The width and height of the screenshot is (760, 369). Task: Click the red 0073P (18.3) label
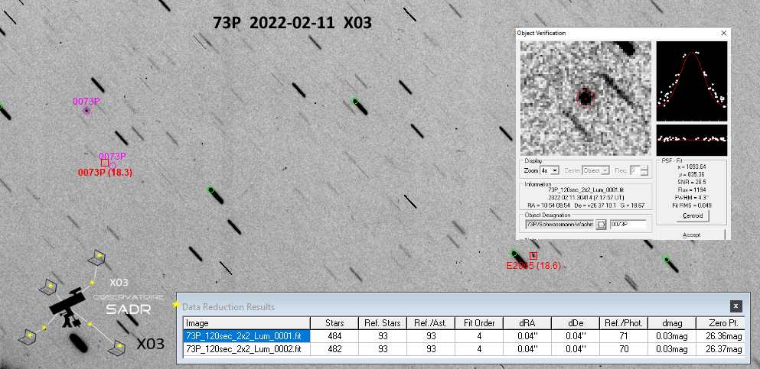tap(105, 172)
